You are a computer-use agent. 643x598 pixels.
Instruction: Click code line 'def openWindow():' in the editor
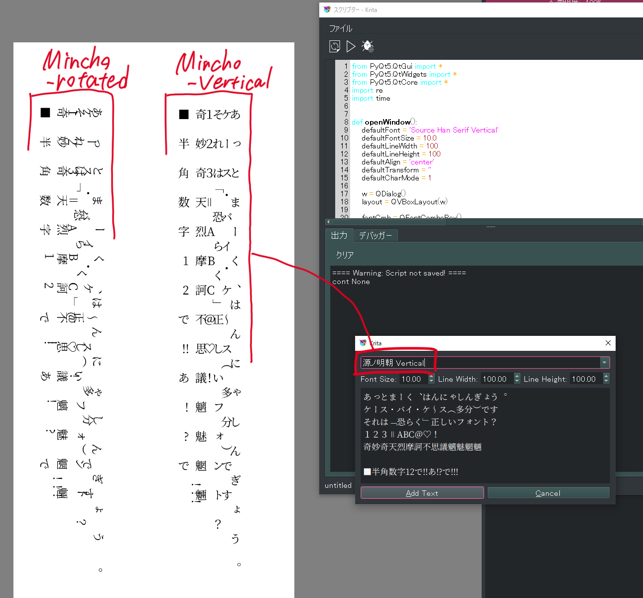tap(384, 122)
